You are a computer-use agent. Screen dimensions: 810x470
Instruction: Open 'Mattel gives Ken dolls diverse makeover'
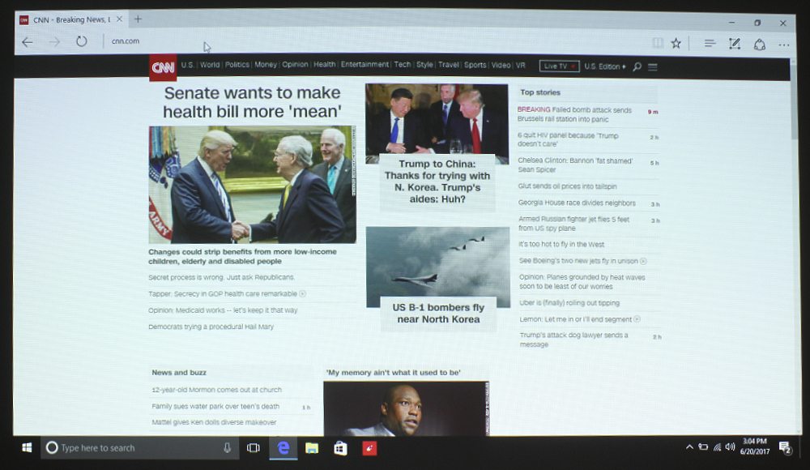(x=214, y=422)
